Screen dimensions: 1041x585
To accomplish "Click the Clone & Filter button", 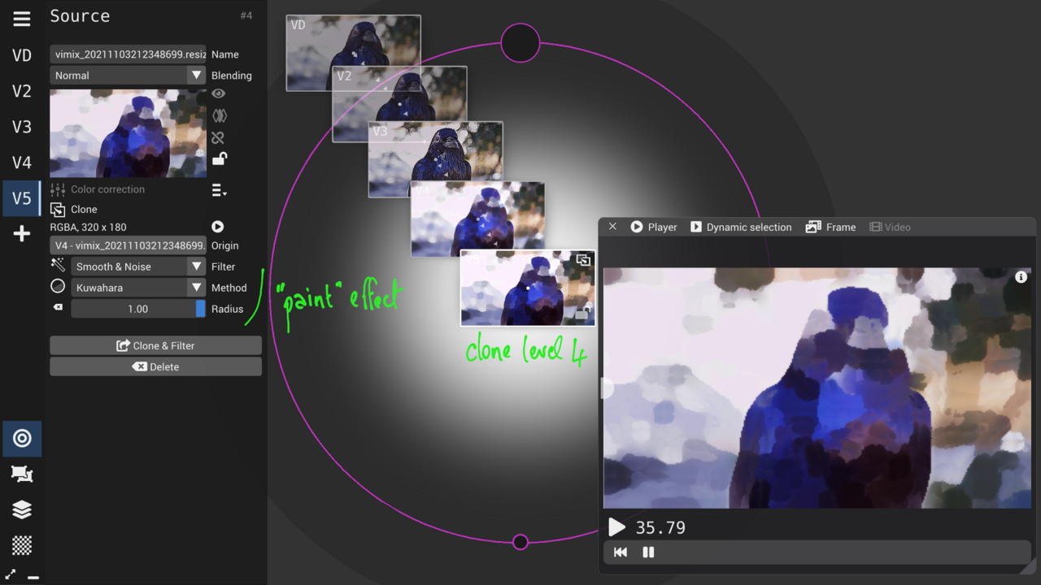I will (155, 345).
